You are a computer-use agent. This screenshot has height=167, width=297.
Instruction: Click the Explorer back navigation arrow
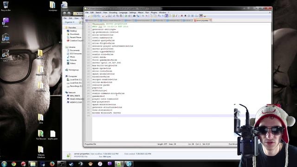point(65,13)
